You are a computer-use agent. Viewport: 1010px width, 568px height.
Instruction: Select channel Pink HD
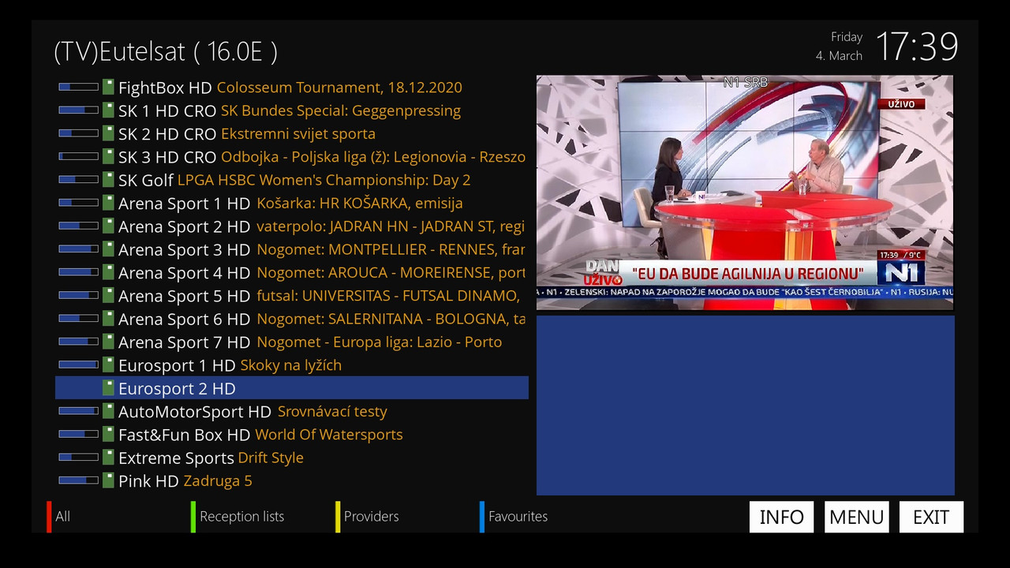[x=148, y=481]
